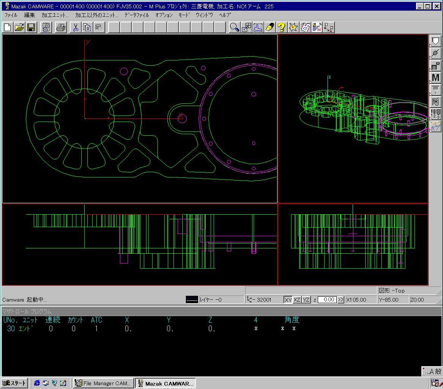Switch to File Manager CAM taskbar button
This screenshot has width=443, height=389.
point(103,383)
